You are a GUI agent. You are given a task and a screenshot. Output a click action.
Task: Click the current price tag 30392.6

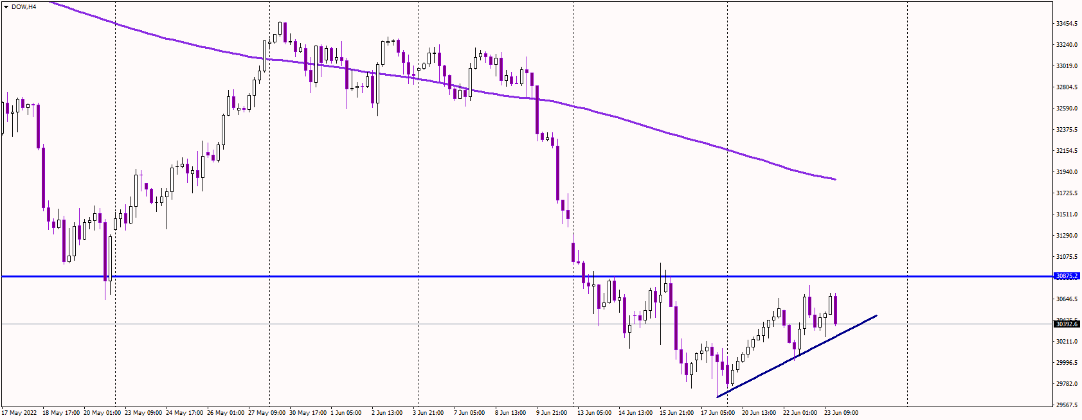(x=1067, y=324)
